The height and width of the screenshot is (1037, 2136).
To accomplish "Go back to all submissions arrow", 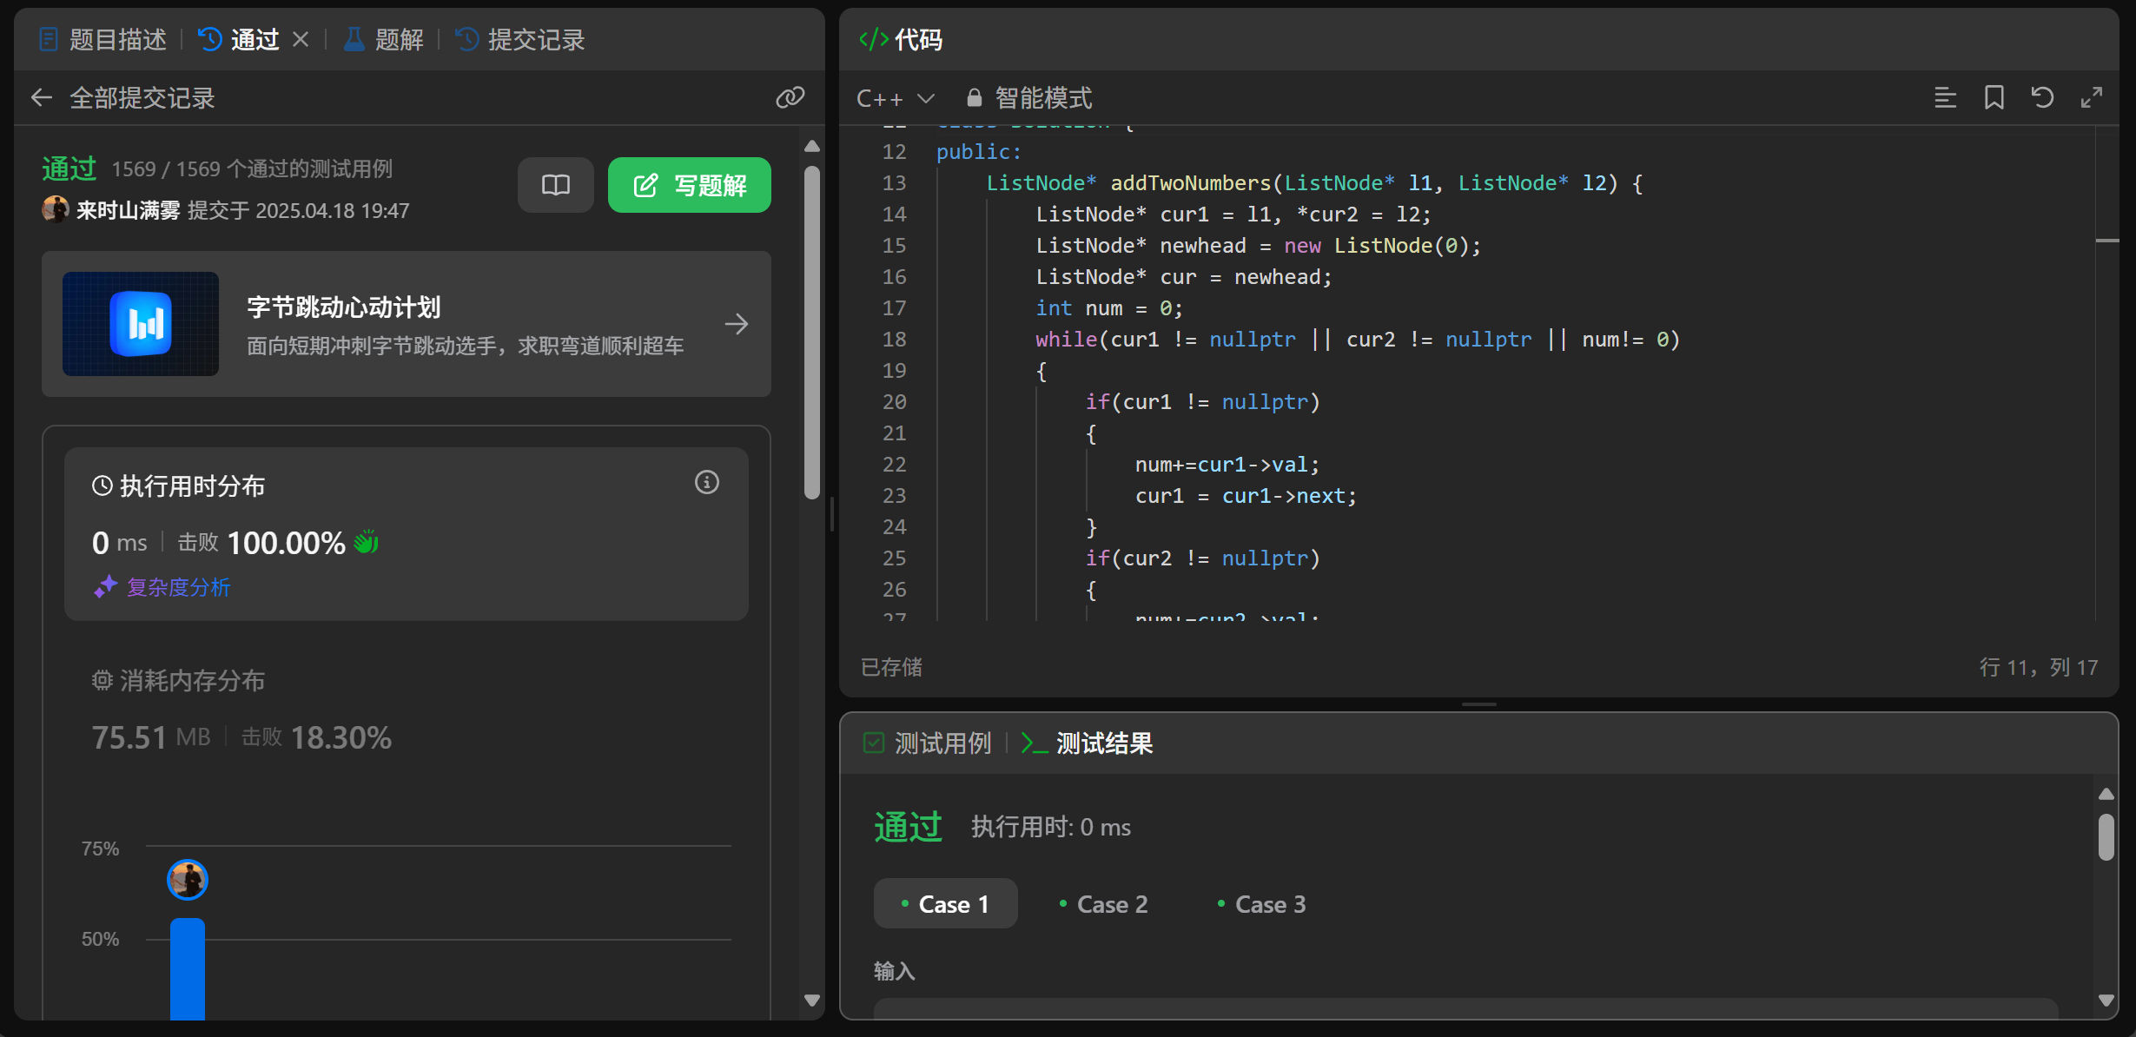I will [42, 97].
